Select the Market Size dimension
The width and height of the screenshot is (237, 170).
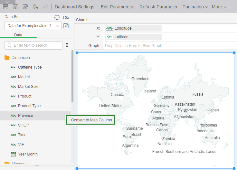[x=28, y=87]
